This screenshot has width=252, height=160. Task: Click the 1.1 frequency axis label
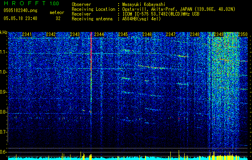point(4,52)
